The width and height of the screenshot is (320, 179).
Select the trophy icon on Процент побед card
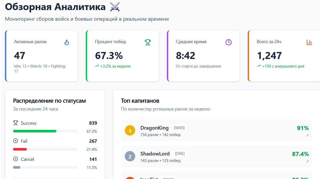pyautogui.click(x=148, y=42)
